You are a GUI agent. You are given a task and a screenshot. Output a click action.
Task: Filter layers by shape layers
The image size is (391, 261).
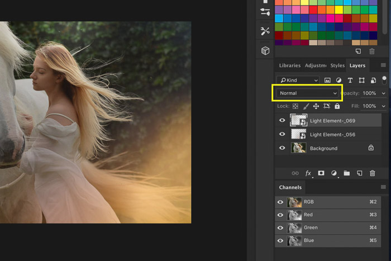pos(361,80)
